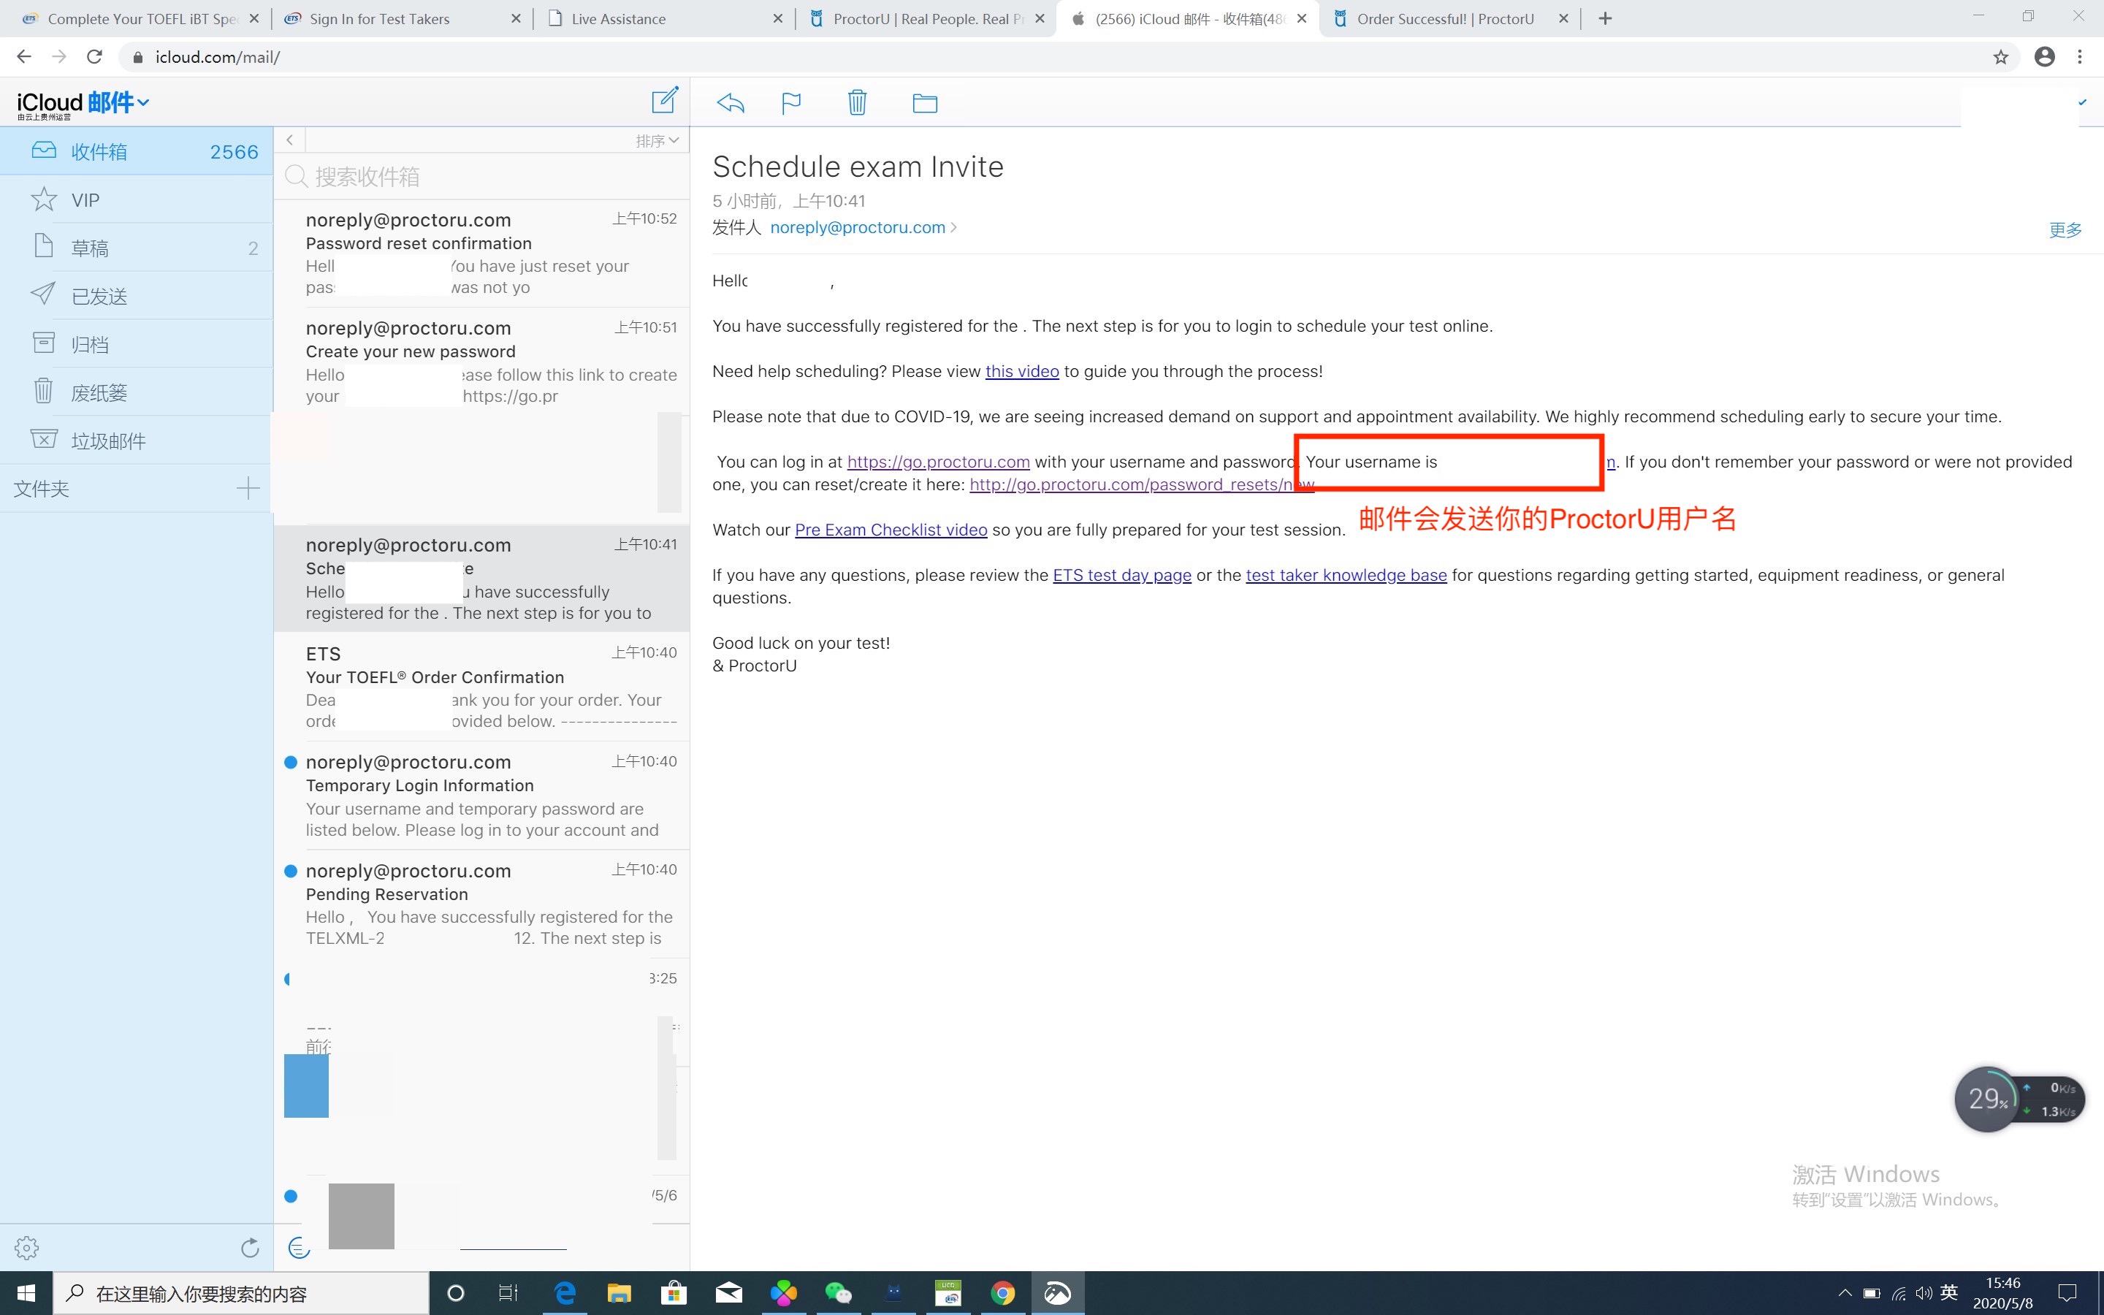Open the Password reset confirmation email
The height and width of the screenshot is (1315, 2104).
(x=481, y=252)
